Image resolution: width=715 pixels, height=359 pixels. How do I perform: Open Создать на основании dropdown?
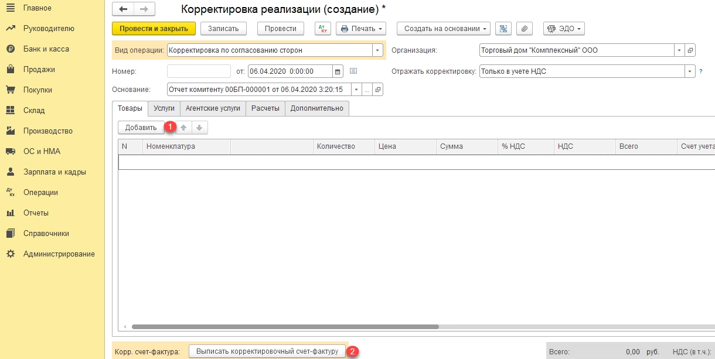[x=444, y=29]
